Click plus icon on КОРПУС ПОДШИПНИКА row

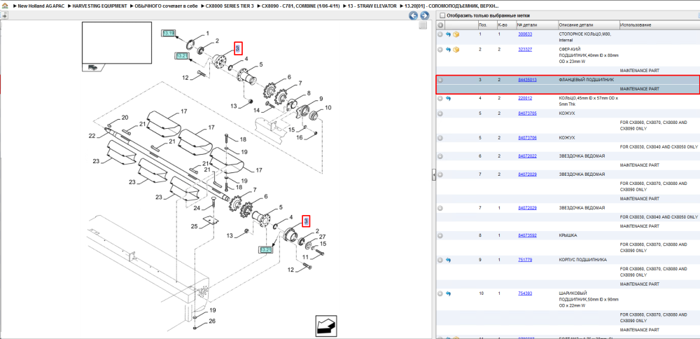[x=440, y=259]
